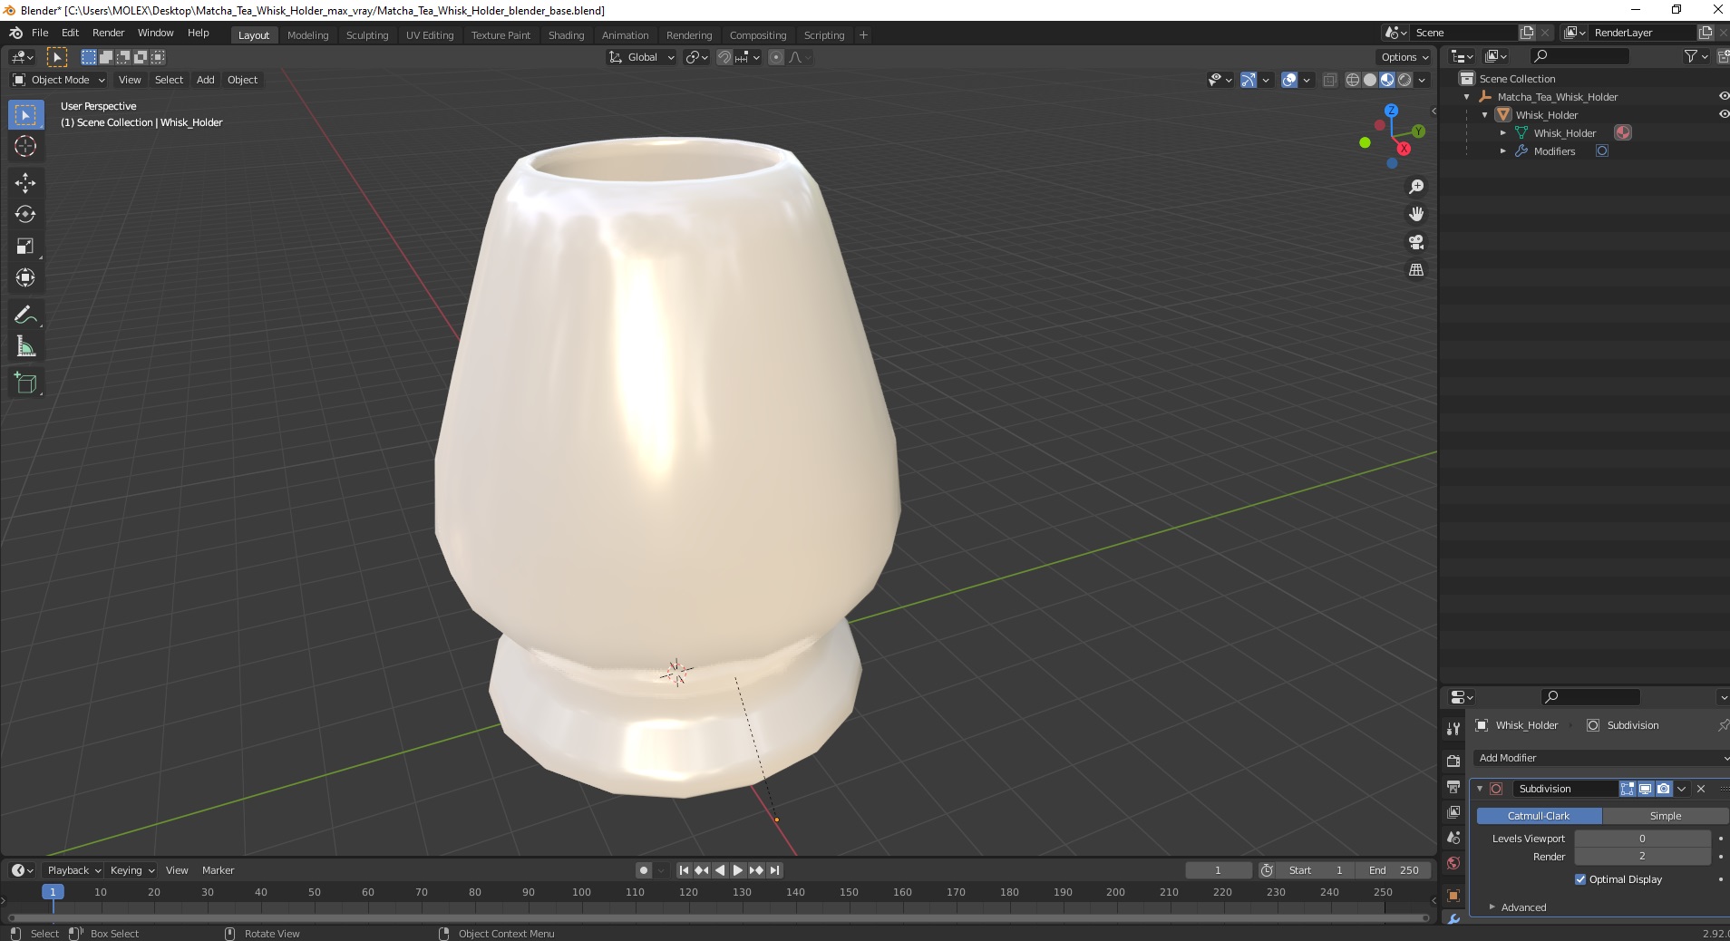
Task: Select the Measure tool
Action: tap(25, 346)
